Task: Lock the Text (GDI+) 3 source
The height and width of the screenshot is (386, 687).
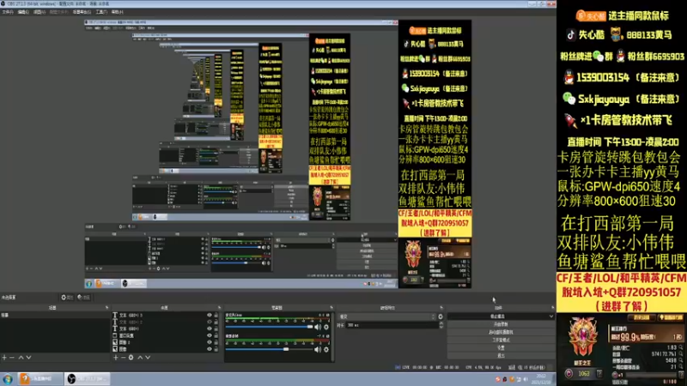Action: pos(216,315)
